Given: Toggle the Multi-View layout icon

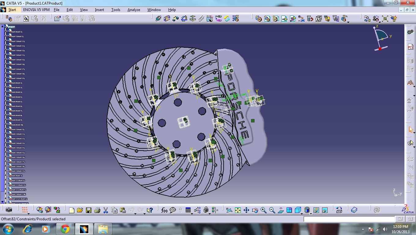Looking at the screenshot, I should click(289, 210).
